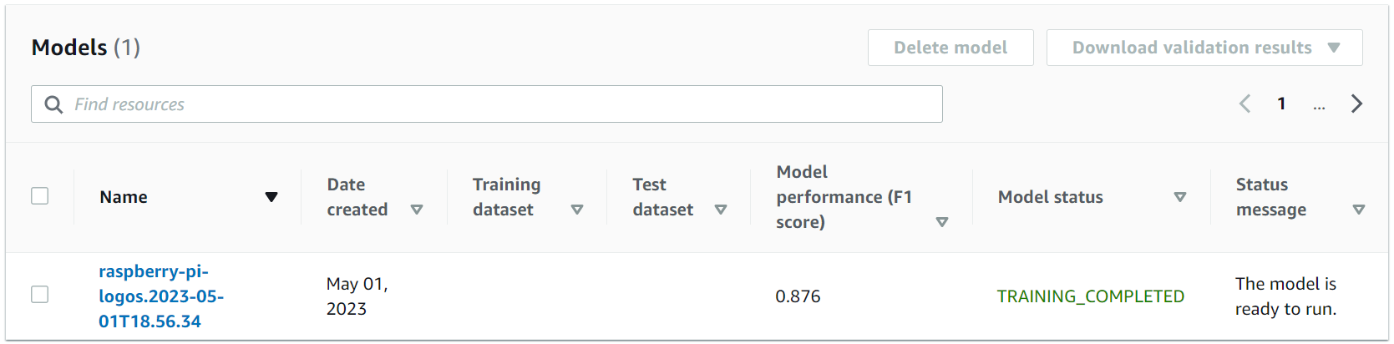Click the Model status column header
Screen dimensions: 1394x344
[1051, 197]
